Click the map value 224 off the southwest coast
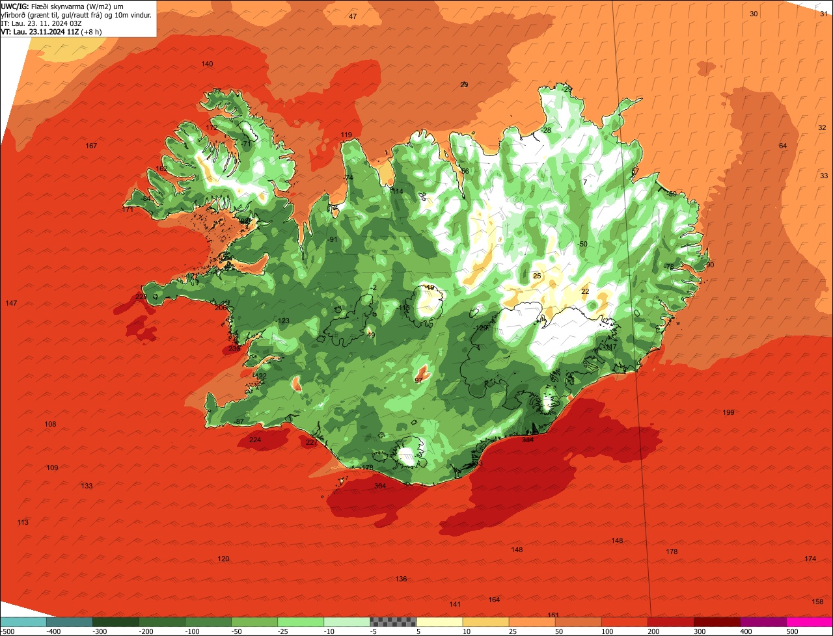This screenshot has height=636, width=833. point(255,440)
